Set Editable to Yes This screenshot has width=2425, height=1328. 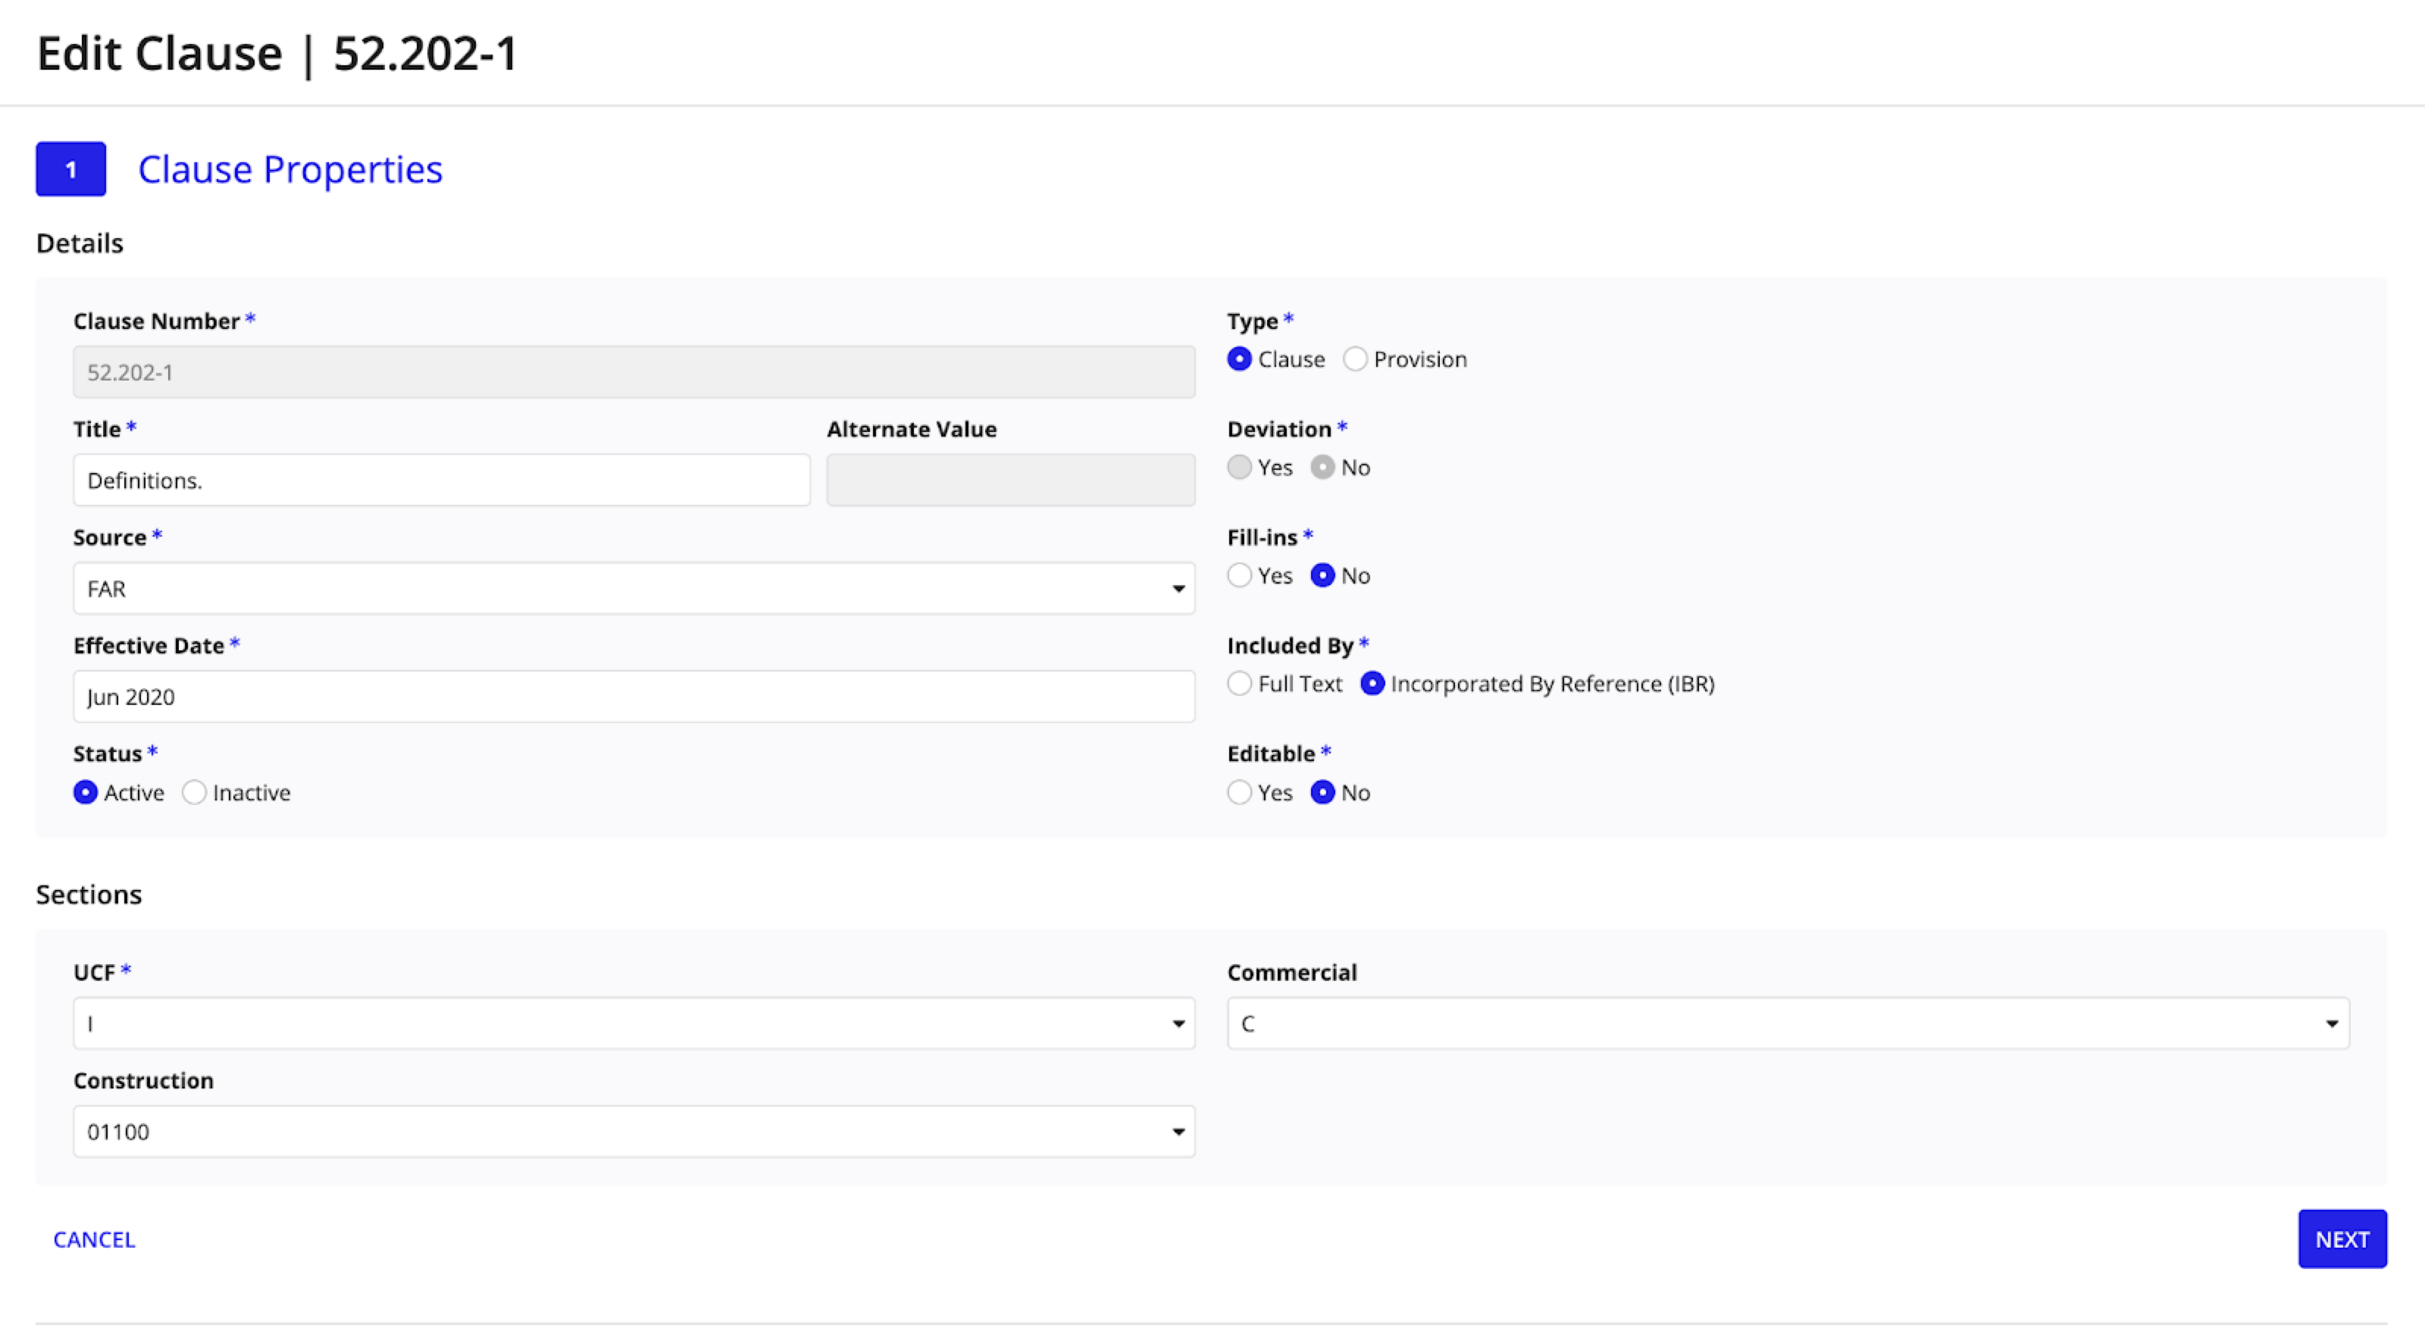tap(1239, 792)
